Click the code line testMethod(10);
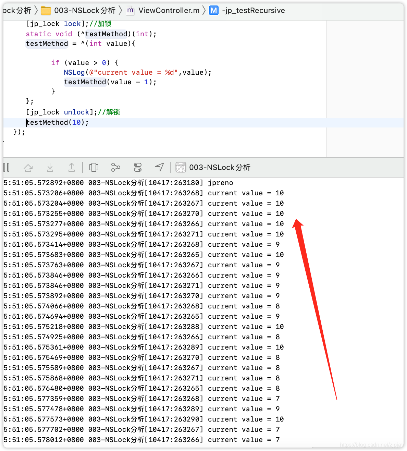This screenshot has height=451, width=407. (58, 122)
